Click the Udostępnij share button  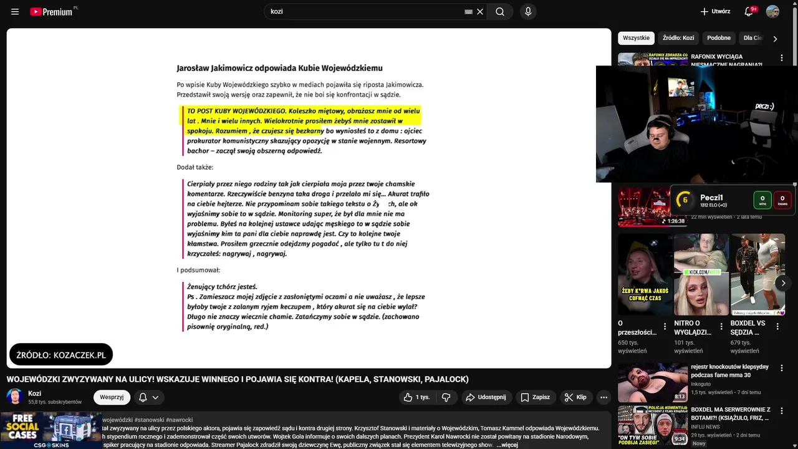point(486,397)
